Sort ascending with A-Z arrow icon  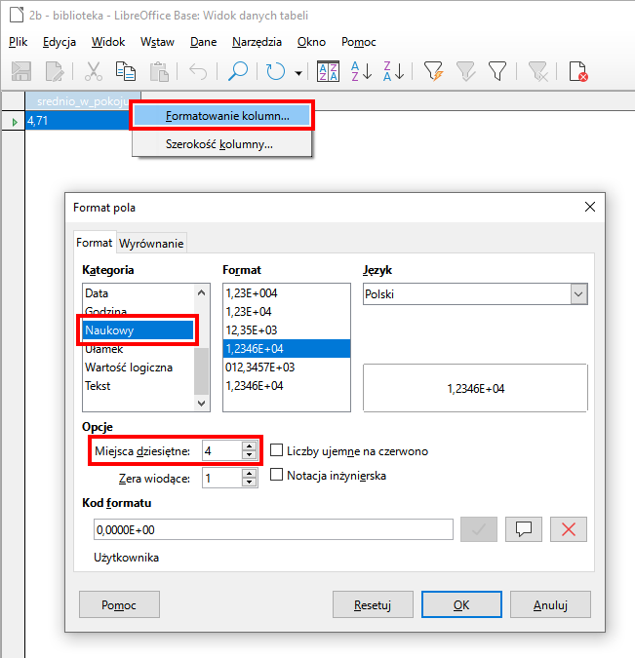(361, 71)
